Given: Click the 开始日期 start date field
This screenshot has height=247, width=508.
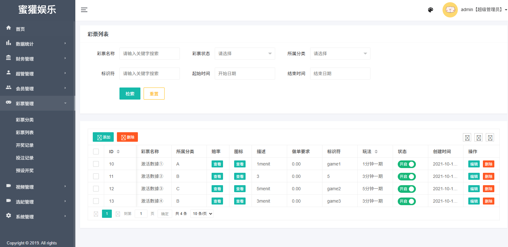Looking at the screenshot, I should [245, 74].
